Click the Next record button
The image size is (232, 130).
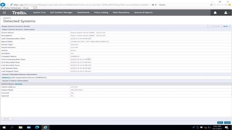pos(227,26)
